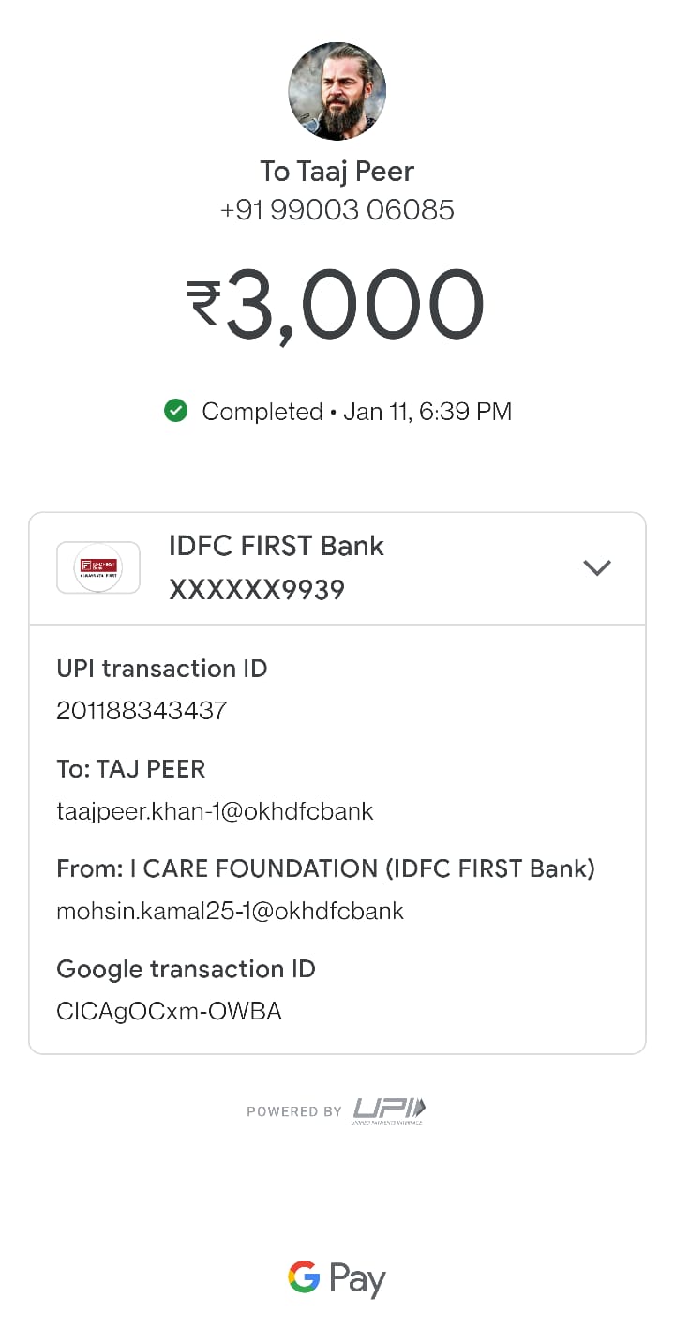Screen dimensions: 675x1329
Task: Tap UPI transaction ID 201188343437
Action: 142,710
